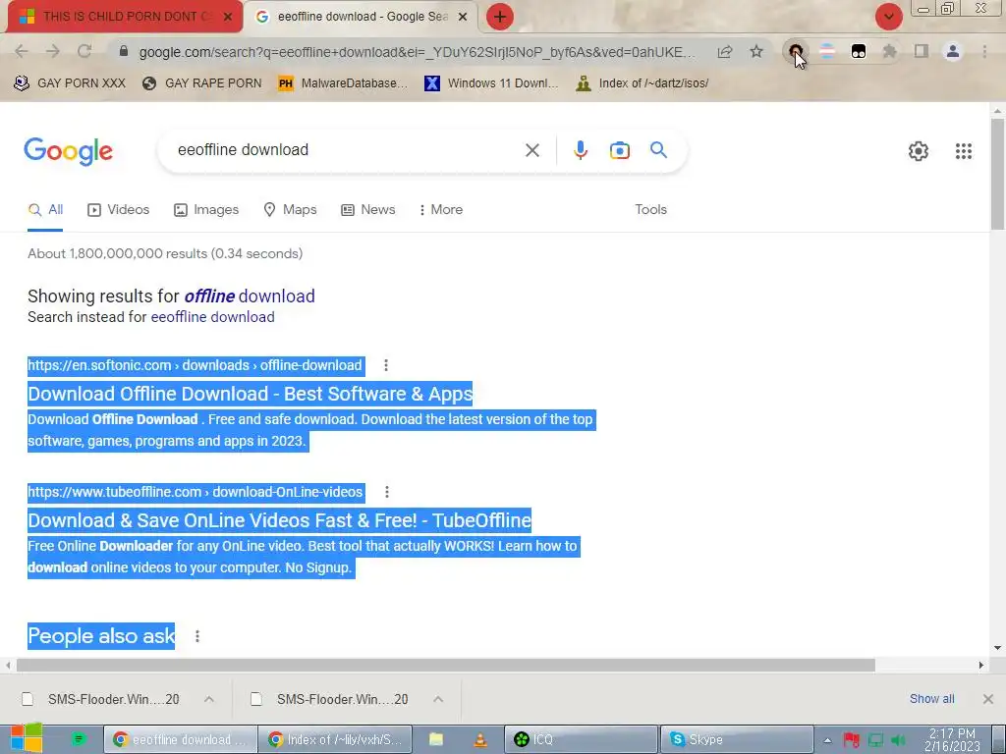Follow the 'offline download' corrected query link
The width and height of the screenshot is (1006, 754).
(x=249, y=296)
